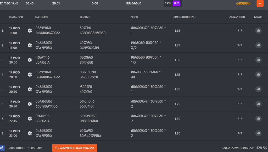Open statistics for რეალი – კადისი match

pyautogui.click(x=258, y=89)
